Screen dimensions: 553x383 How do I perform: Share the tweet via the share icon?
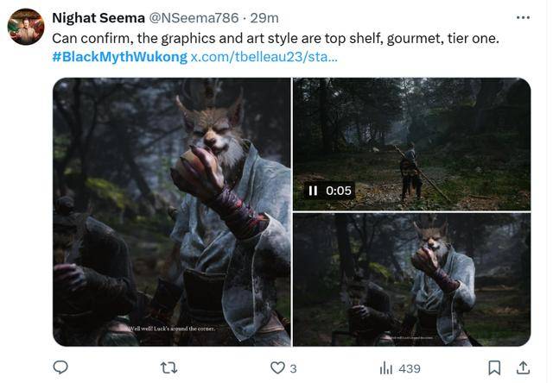click(521, 367)
